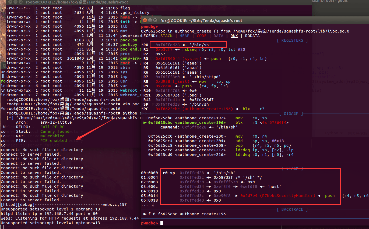The height and width of the screenshot is (229, 369).
Task: Click the stack value 0x68732f
Action: [223, 177]
